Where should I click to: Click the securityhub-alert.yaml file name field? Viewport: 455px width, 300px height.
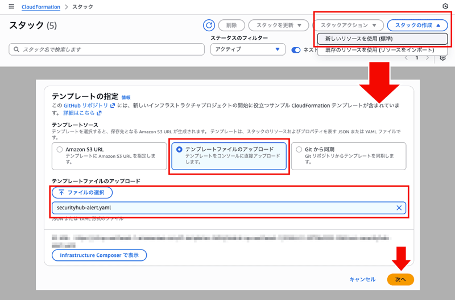pos(229,208)
